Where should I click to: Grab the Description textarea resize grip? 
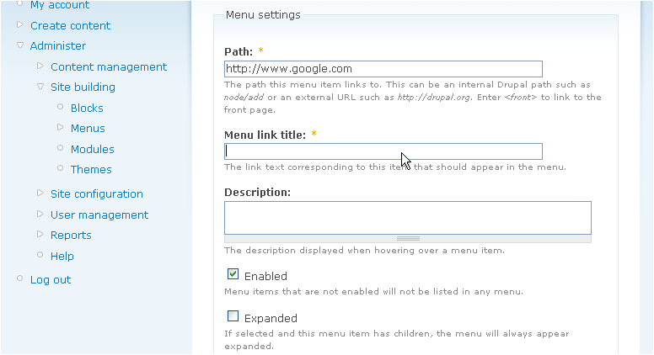point(408,238)
